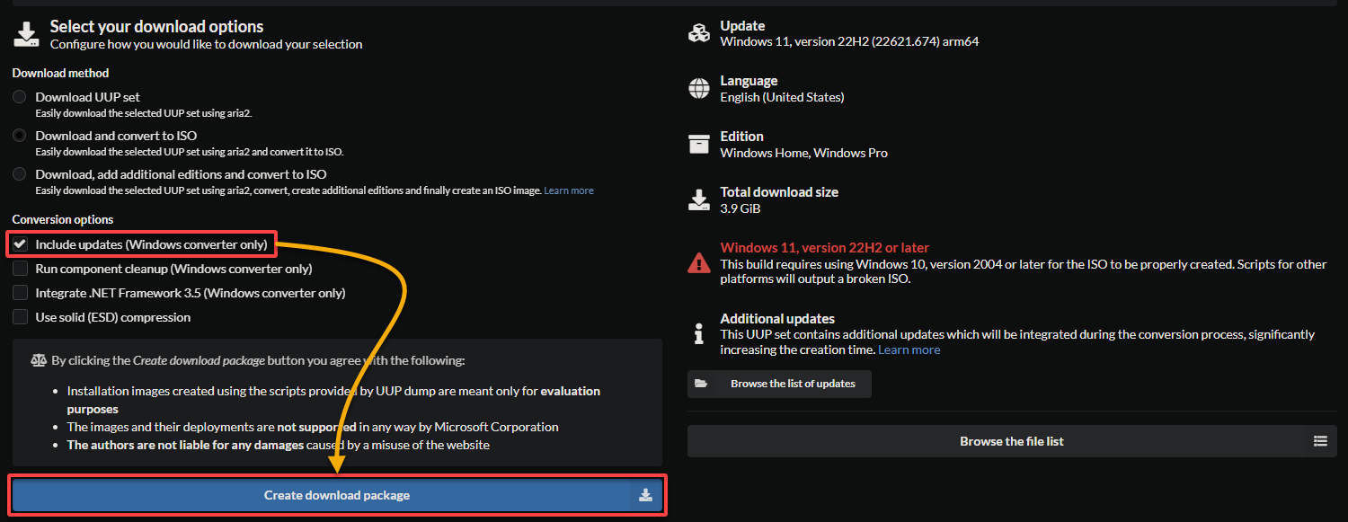
Task: Click the Language globe icon
Action: click(x=698, y=88)
